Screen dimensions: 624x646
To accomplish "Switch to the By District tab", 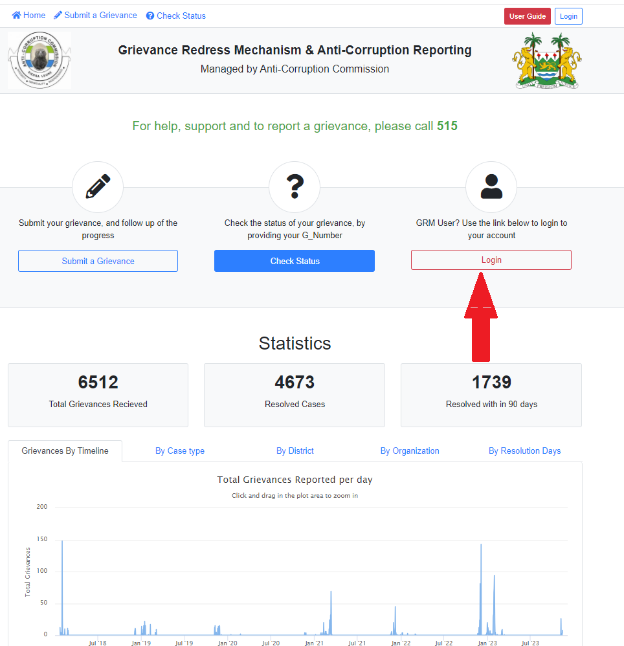I will tap(295, 451).
